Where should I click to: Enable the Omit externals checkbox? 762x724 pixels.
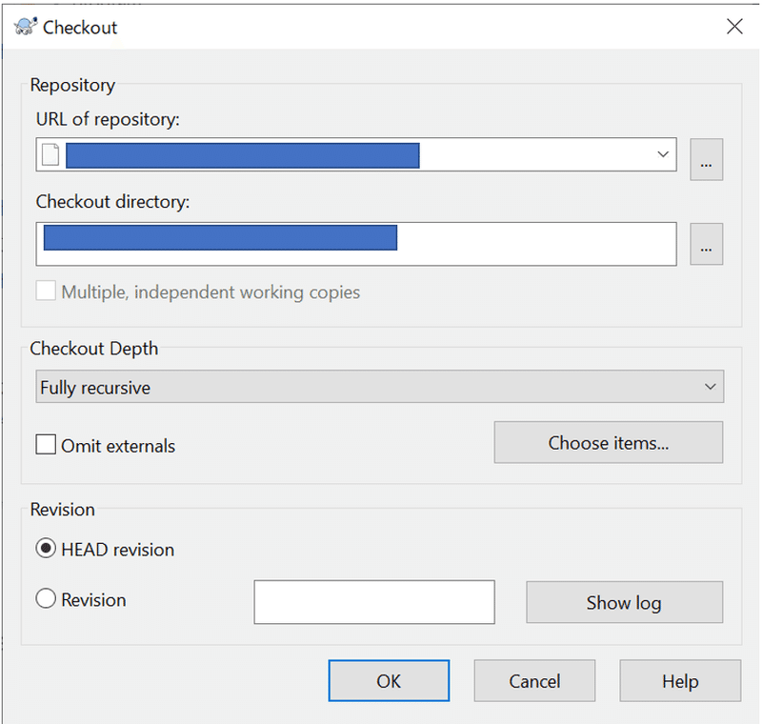[x=46, y=445]
